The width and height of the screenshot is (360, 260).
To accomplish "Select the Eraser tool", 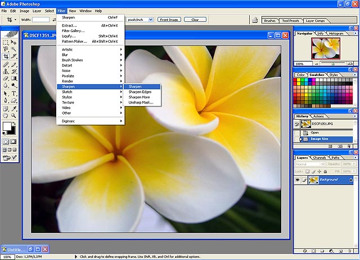I will point(6,79).
